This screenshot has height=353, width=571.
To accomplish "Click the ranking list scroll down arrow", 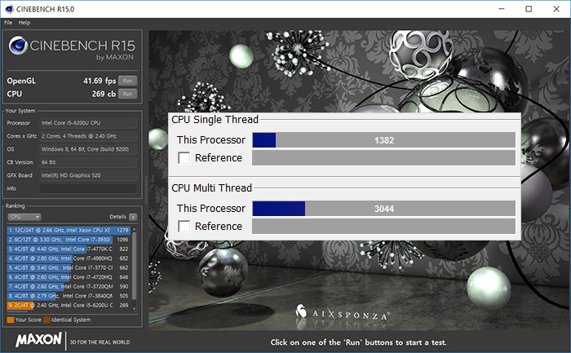I will [134, 309].
